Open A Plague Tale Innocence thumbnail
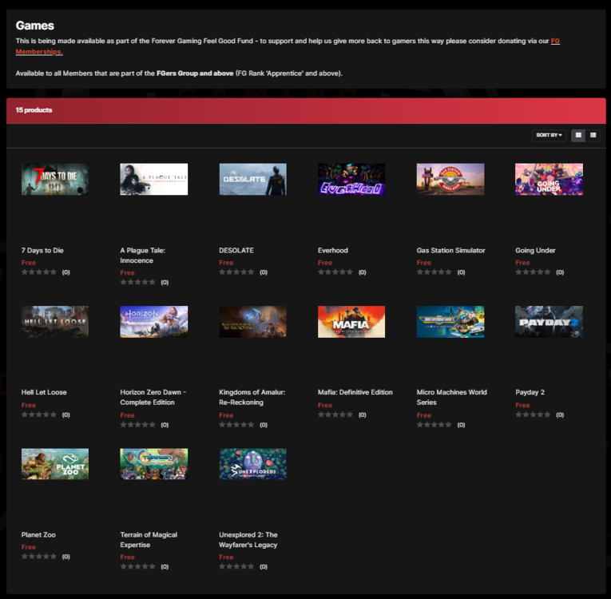 (154, 179)
